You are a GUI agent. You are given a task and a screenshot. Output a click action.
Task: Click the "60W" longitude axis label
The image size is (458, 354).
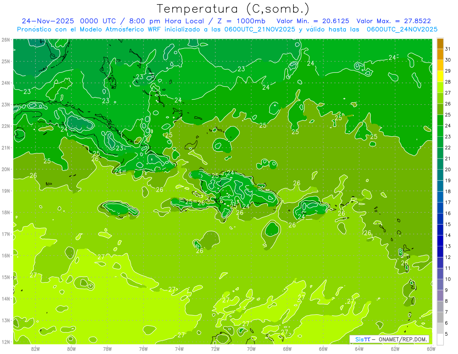[431, 349]
